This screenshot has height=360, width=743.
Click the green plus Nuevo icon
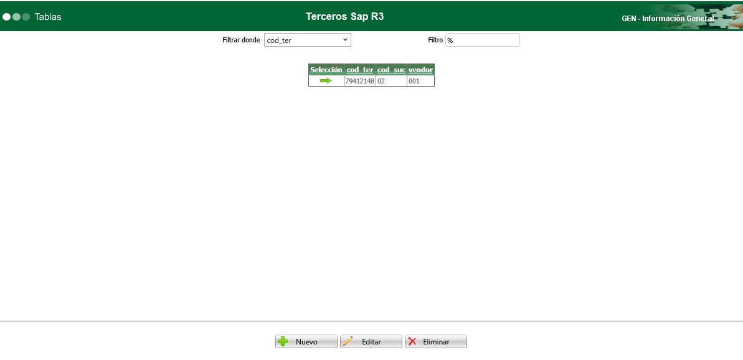tap(283, 341)
